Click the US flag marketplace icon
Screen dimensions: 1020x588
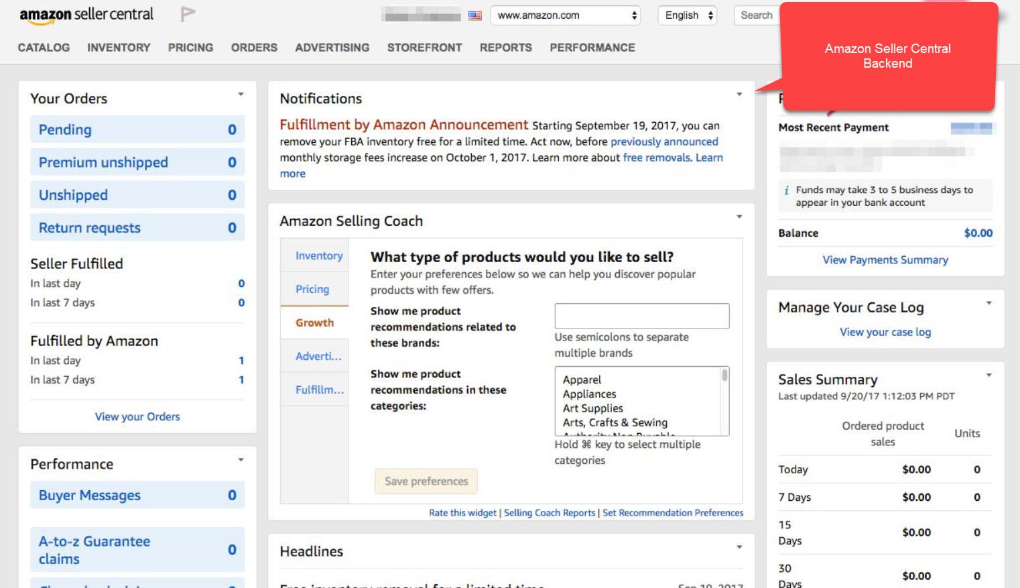(474, 15)
